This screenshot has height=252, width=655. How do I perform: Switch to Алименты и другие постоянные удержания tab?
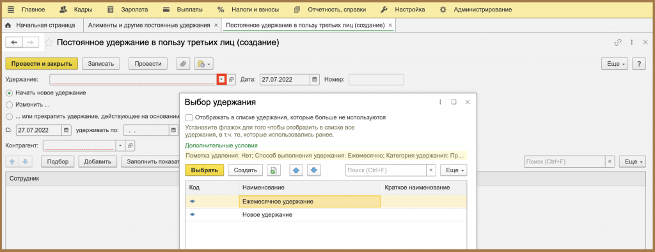coord(148,25)
